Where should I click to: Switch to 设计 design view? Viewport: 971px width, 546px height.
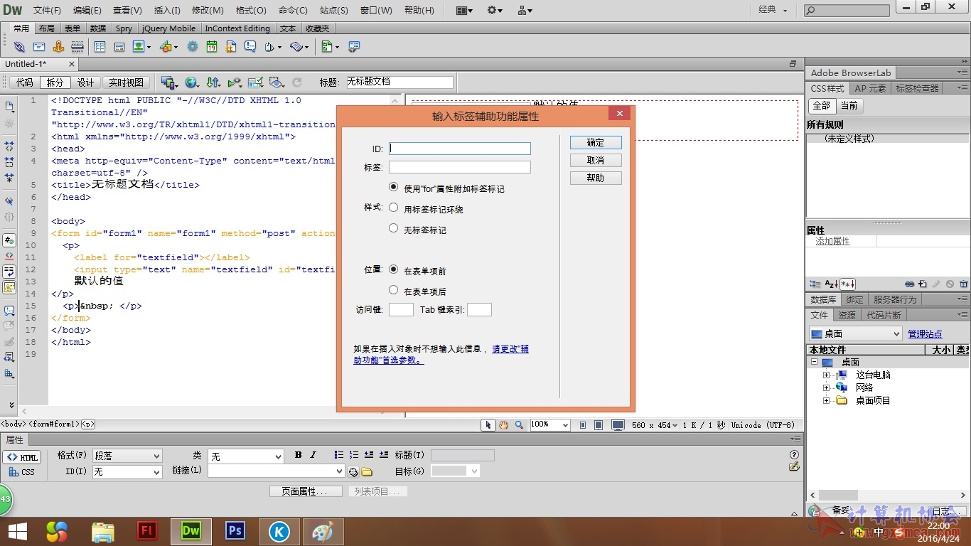point(85,82)
